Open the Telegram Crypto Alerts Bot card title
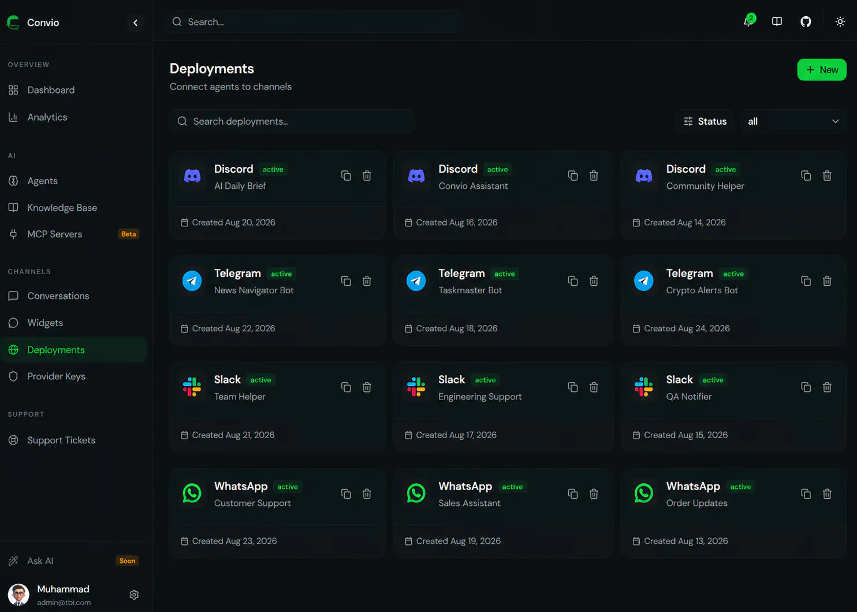Screen dimensions: 857x612 [690, 273]
